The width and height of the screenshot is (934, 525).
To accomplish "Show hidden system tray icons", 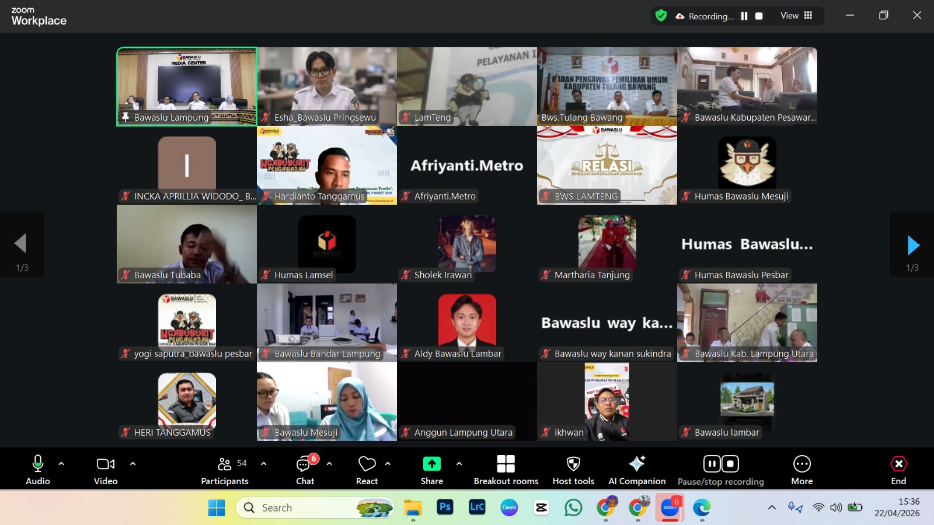I will pos(772,508).
